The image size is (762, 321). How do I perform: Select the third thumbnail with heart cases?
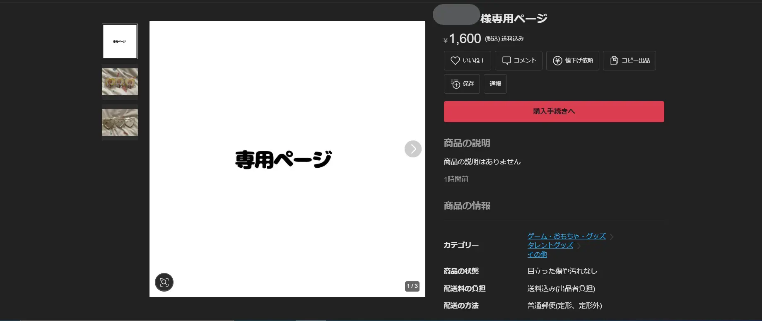[x=120, y=123]
